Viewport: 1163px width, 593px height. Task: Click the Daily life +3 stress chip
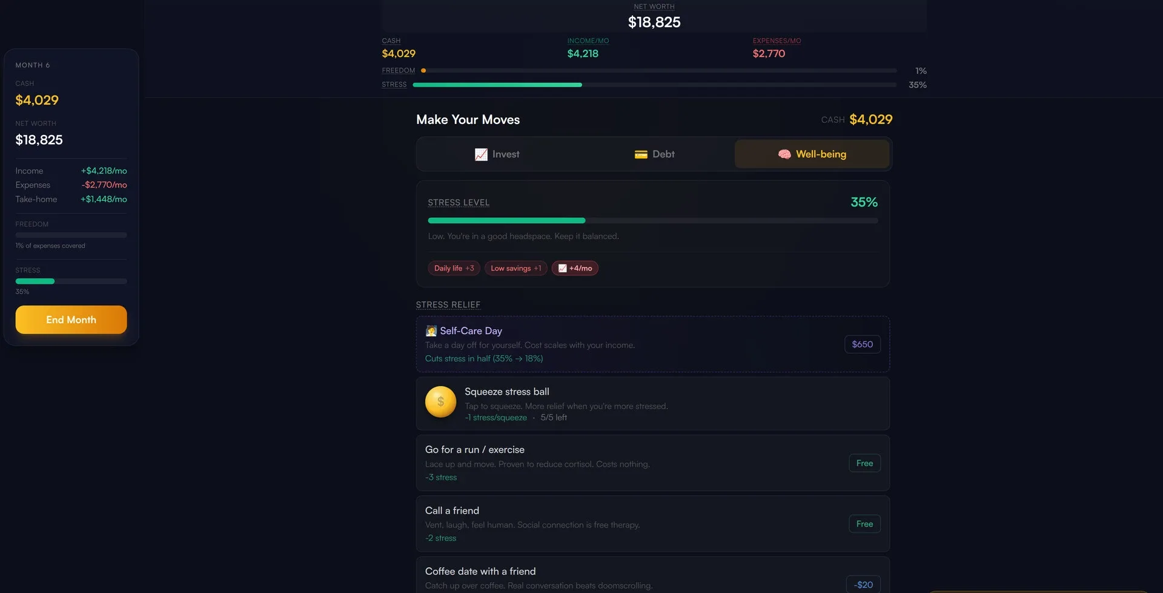454,268
